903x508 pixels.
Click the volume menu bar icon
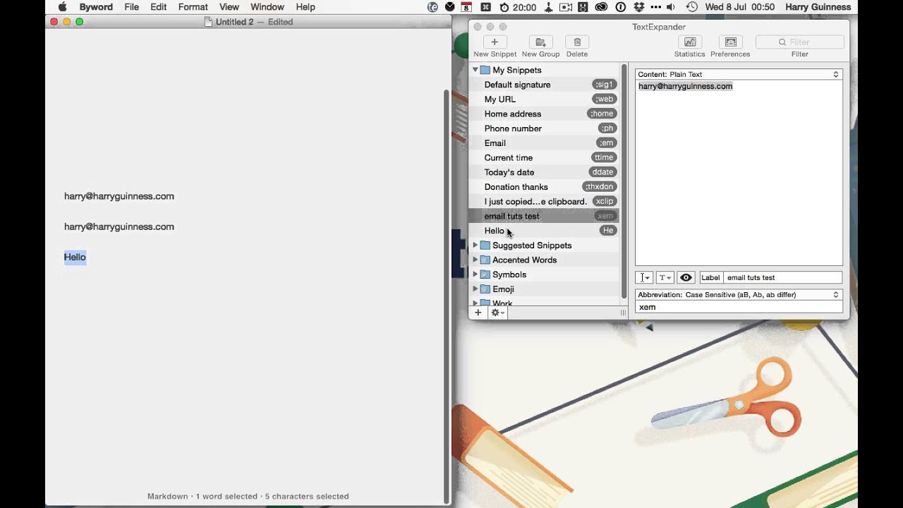[x=670, y=7]
